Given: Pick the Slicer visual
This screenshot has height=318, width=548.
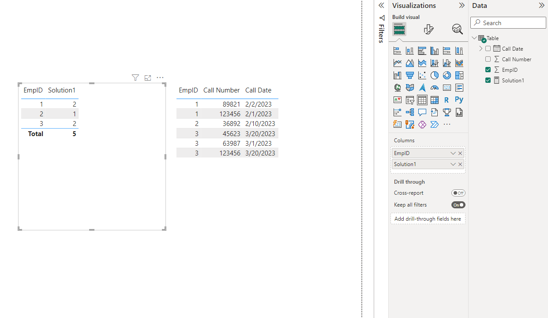Looking at the screenshot, I should coord(409,100).
